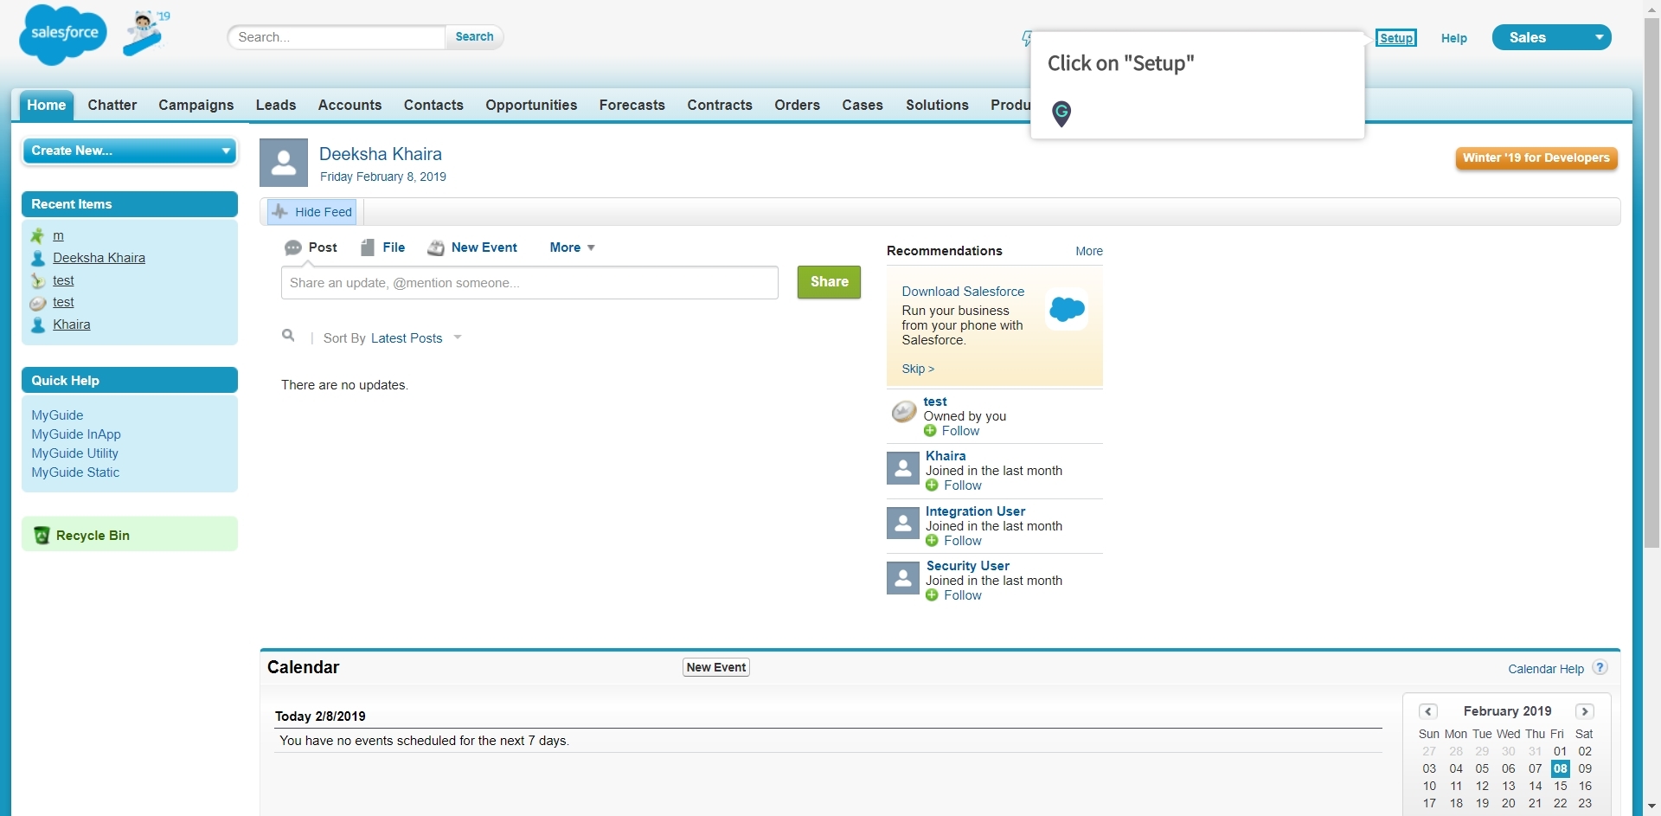Click the Recycle Bin icon

point(42,536)
